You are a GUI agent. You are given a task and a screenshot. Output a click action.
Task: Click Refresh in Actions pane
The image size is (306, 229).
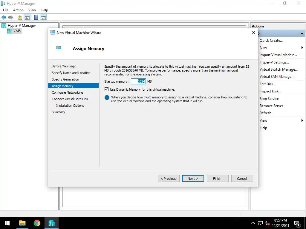click(x=265, y=113)
